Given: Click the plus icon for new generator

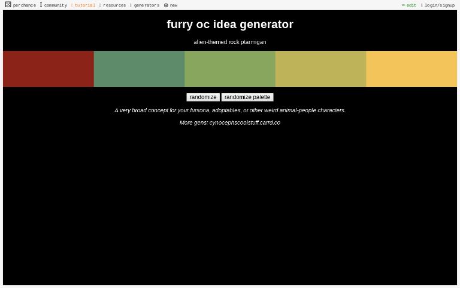Looking at the screenshot, I should tap(166, 5).
